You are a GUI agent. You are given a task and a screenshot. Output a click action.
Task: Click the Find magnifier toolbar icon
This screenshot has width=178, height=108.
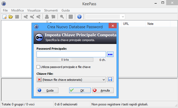click(x=62, y=17)
